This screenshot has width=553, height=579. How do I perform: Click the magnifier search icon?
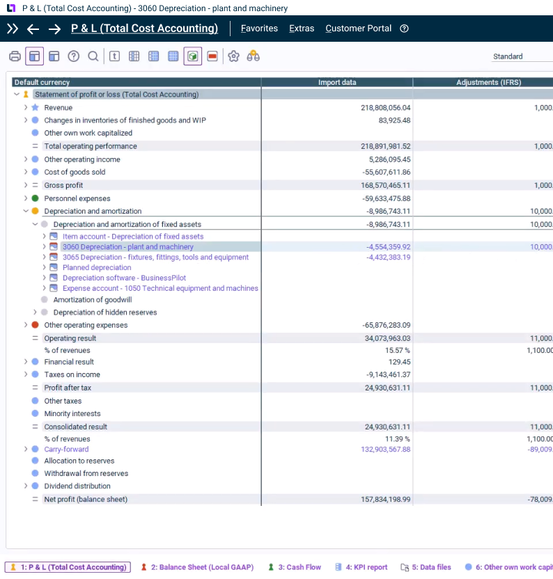pyautogui.click(x=93, y=56)
